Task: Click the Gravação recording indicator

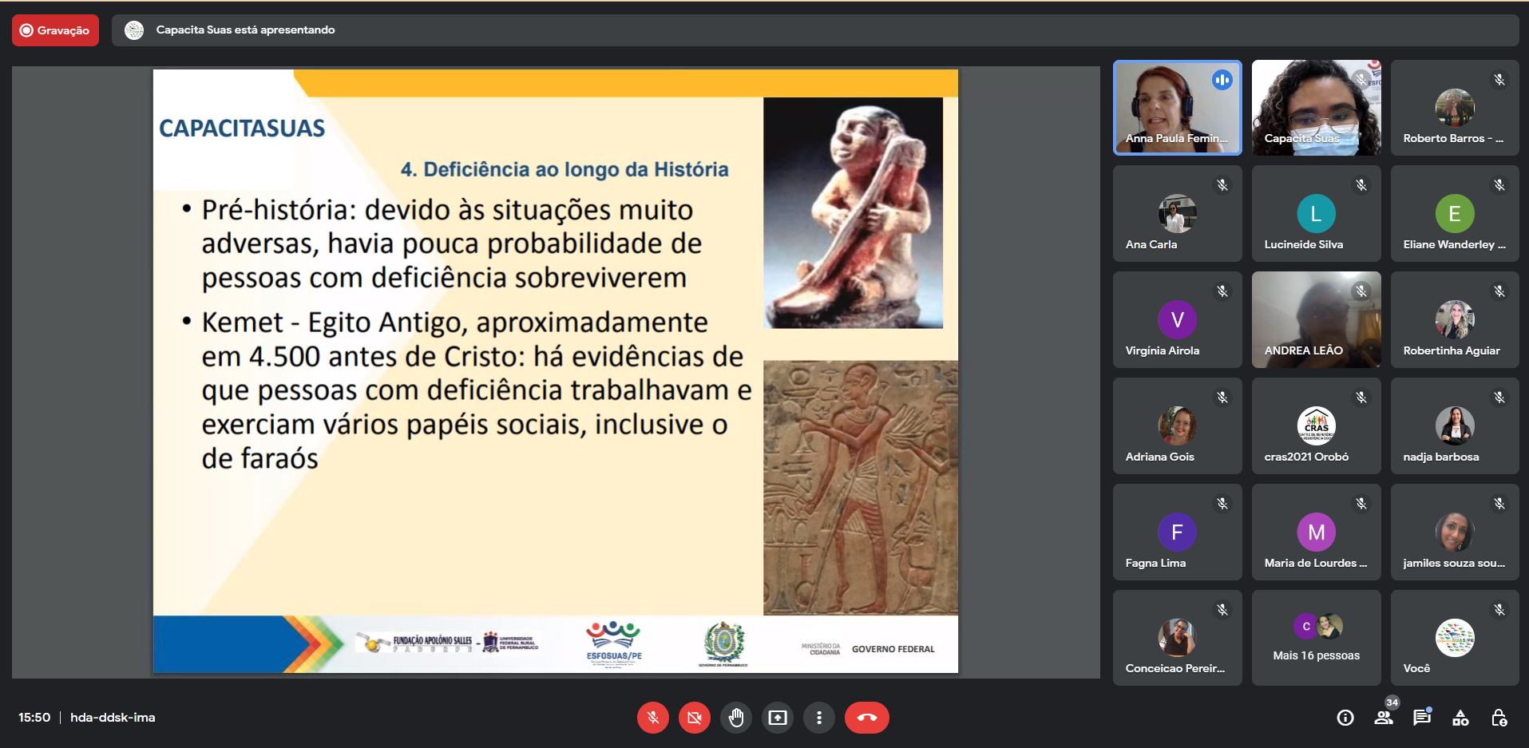Action: pyautogui.click(x=55, y=30)
